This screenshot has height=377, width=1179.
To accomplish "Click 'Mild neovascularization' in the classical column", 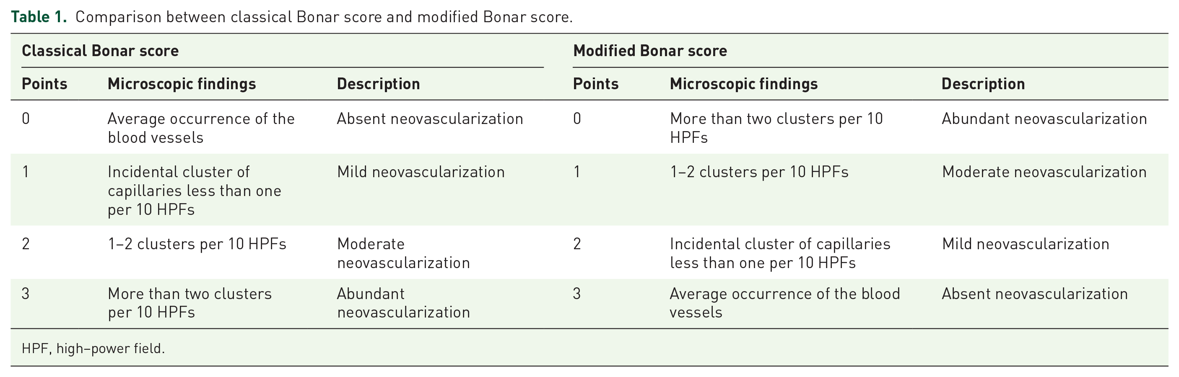I will click(421, 172).
